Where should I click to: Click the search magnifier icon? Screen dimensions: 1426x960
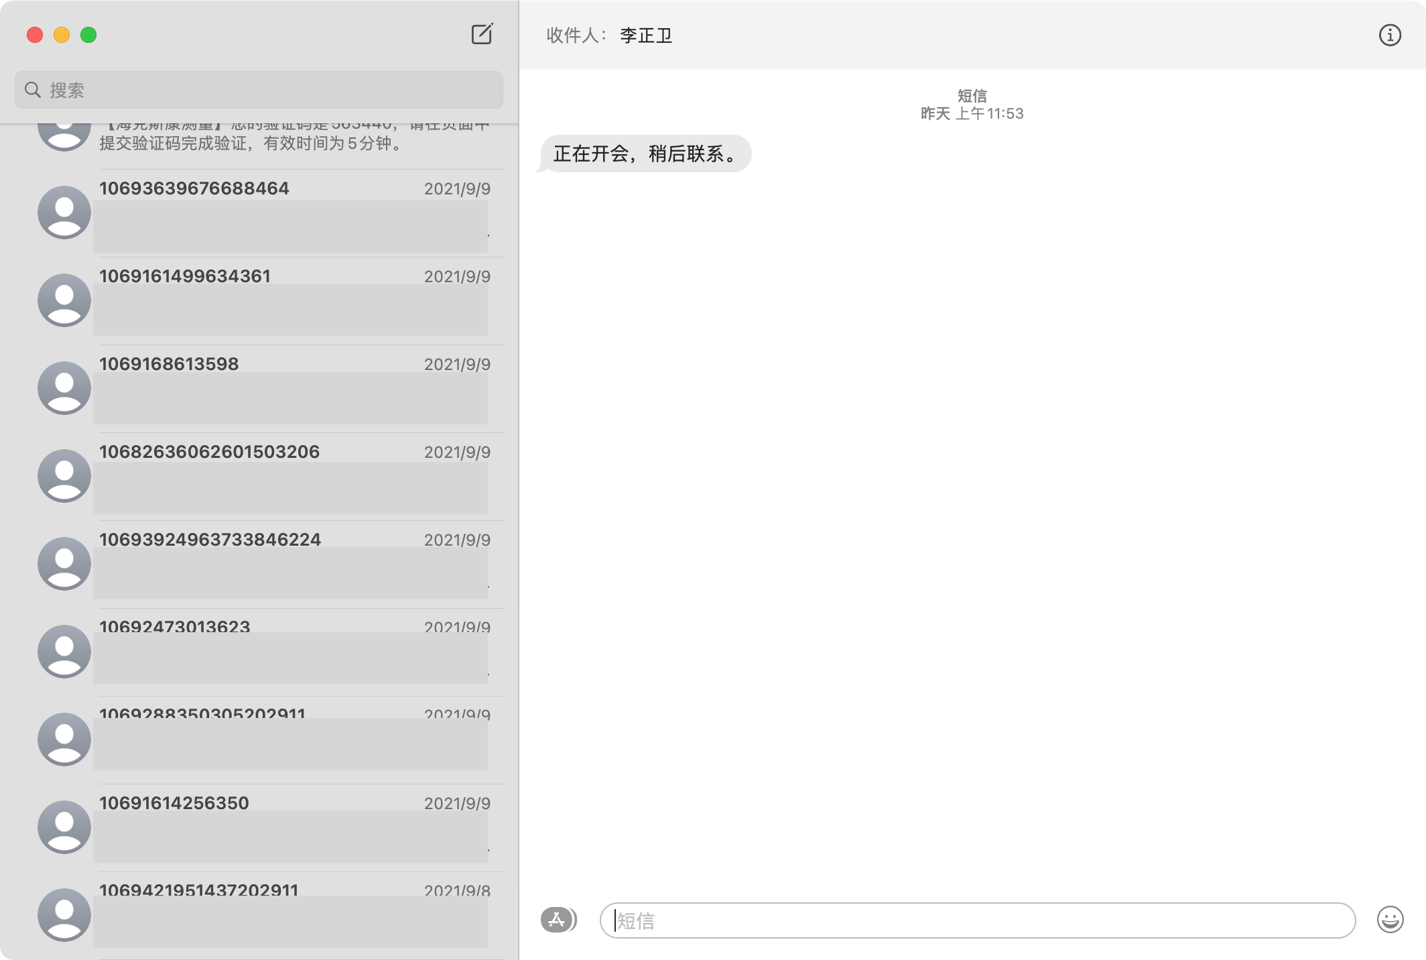coord(32,90)
